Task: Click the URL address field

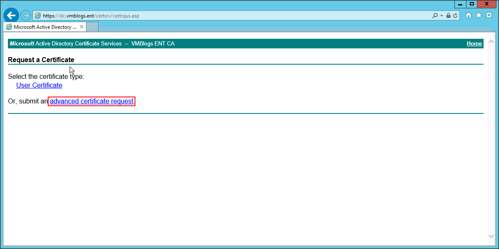Action: (234, 15)
